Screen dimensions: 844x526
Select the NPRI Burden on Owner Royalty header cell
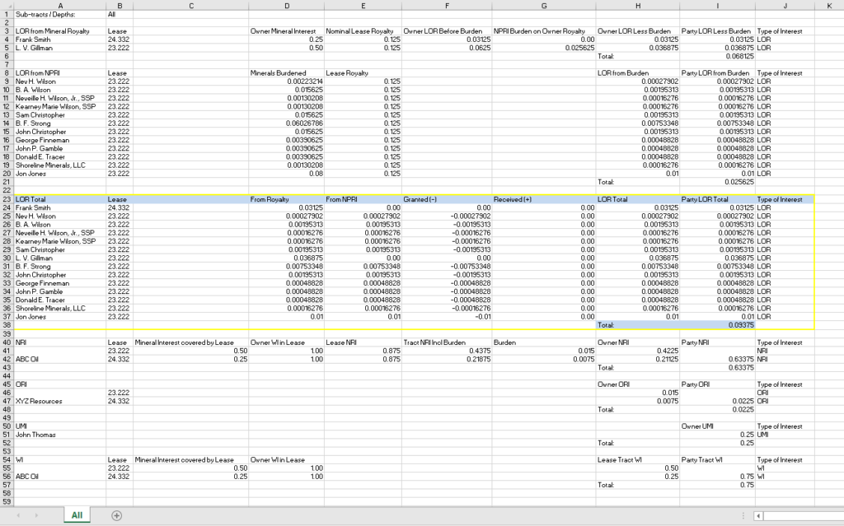(x=544, y=30)
